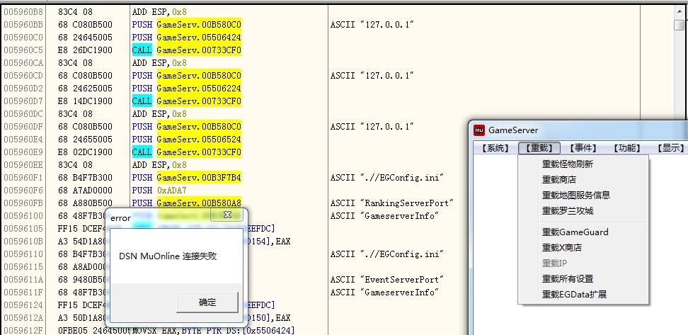Viewport: 688px width, 335px height.
Task: Open the 【系统】 menu in GameServer
Action: 495,148
